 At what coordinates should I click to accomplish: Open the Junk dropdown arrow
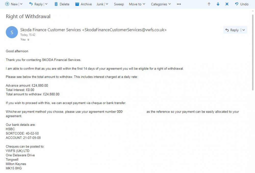(x=107, y=4)
